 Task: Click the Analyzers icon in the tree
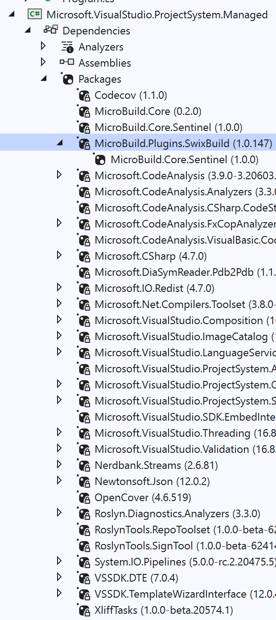point(68,47)
